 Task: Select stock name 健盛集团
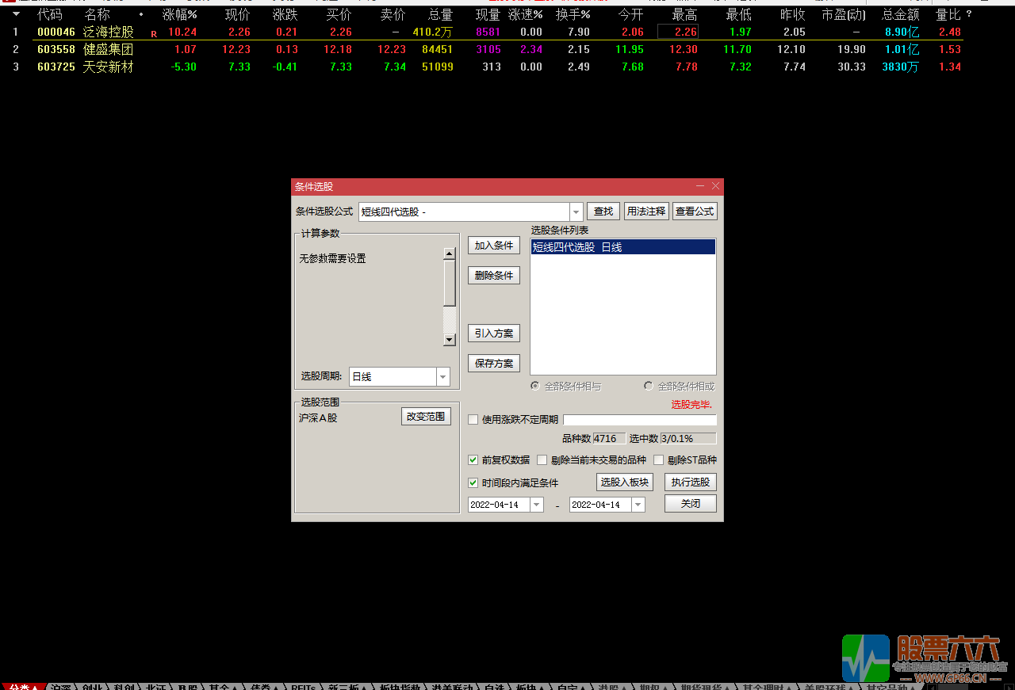tap(109, 49)
